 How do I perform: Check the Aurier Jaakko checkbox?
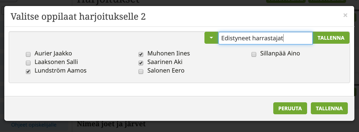click(x=28, y=54)
